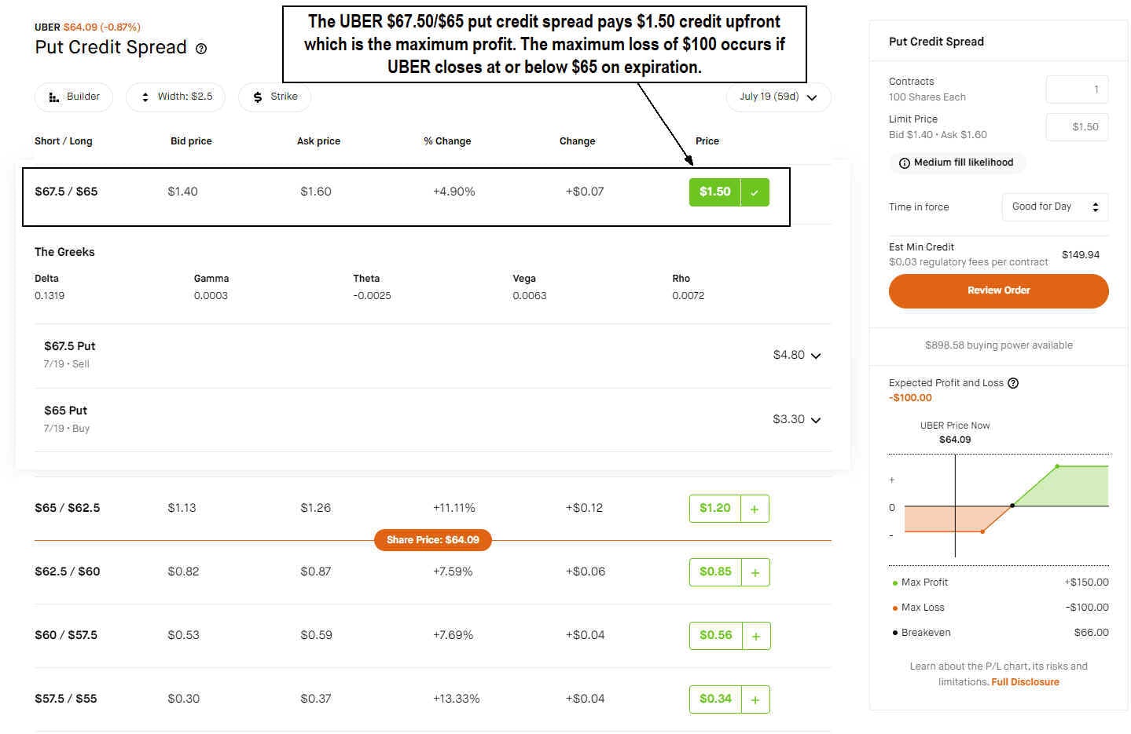The image size is (1131, 734).
Task: Click the $0.34 price button
Action: (715, 699)
